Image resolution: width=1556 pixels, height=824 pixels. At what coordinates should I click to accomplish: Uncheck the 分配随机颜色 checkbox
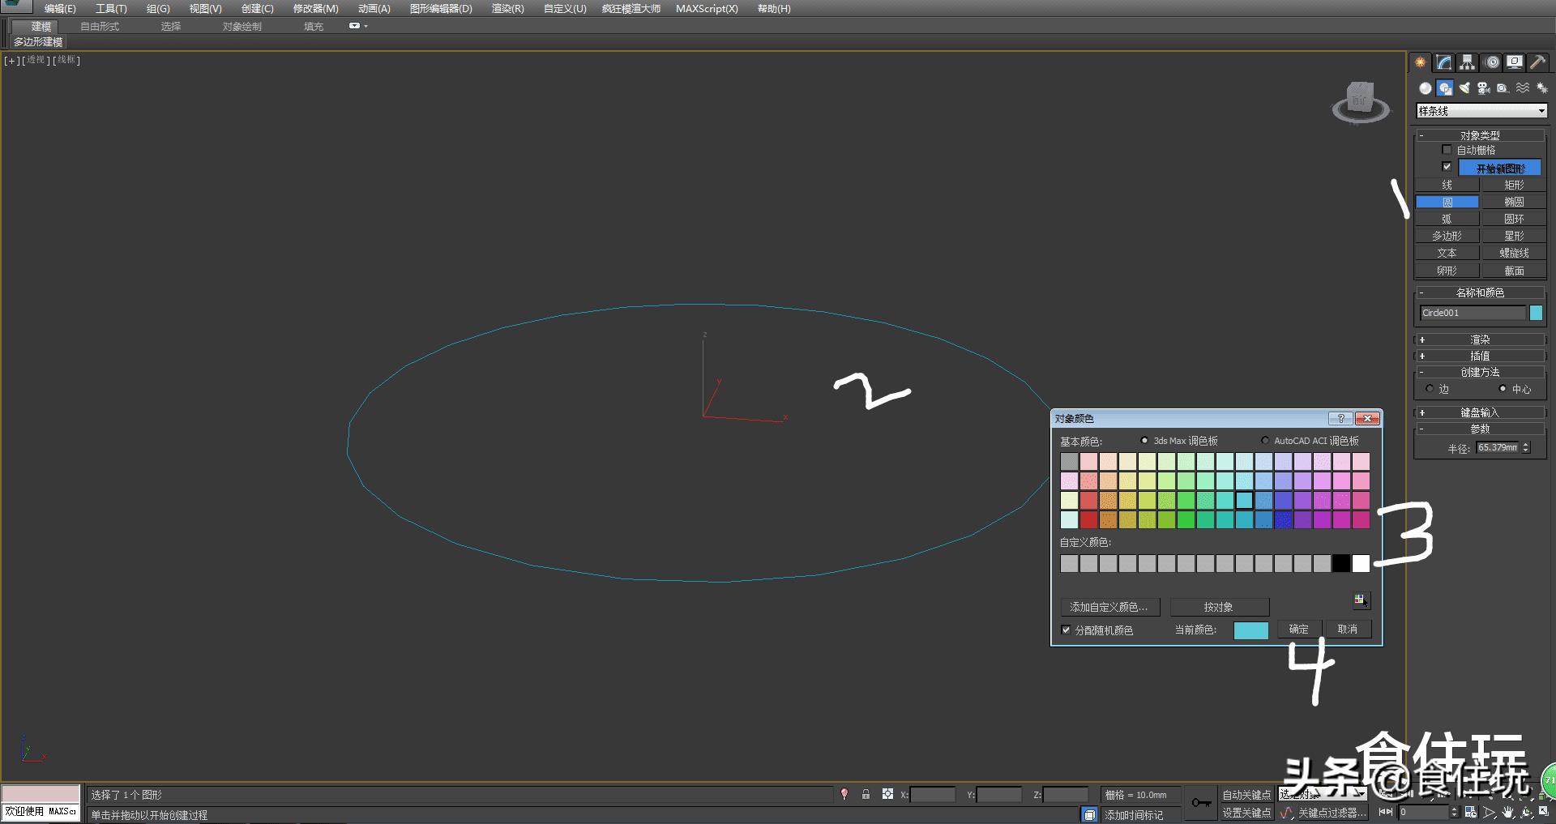1066,630
